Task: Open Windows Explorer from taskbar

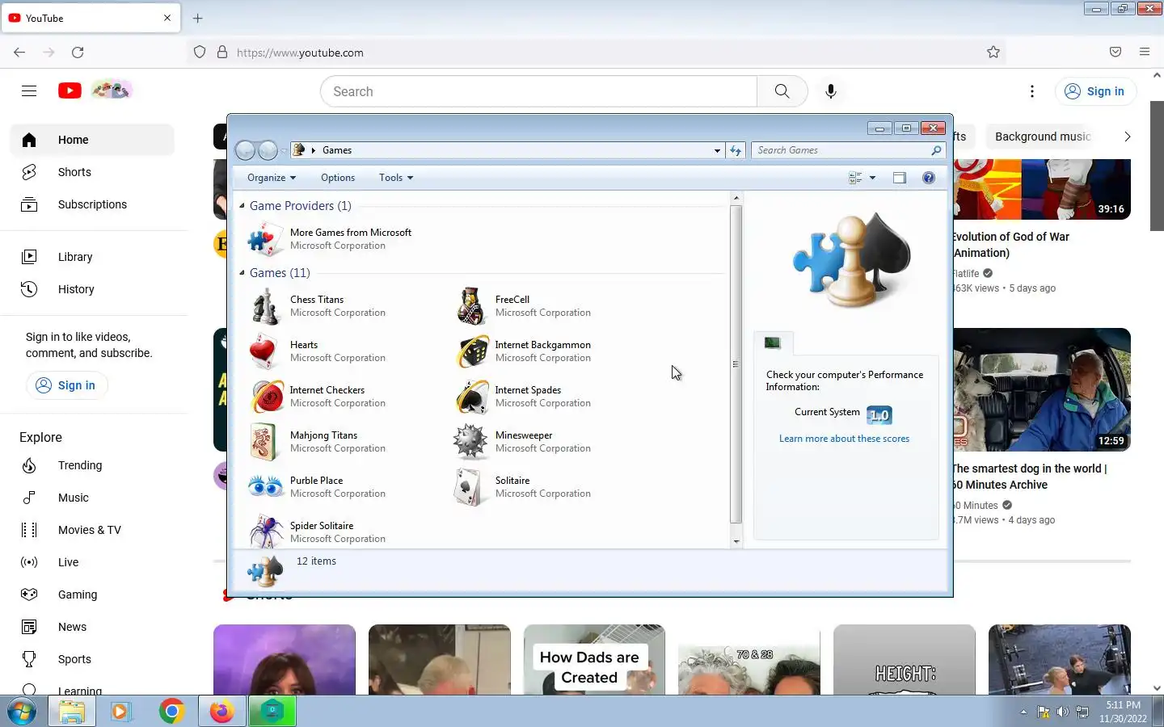Action: [72, 712]
